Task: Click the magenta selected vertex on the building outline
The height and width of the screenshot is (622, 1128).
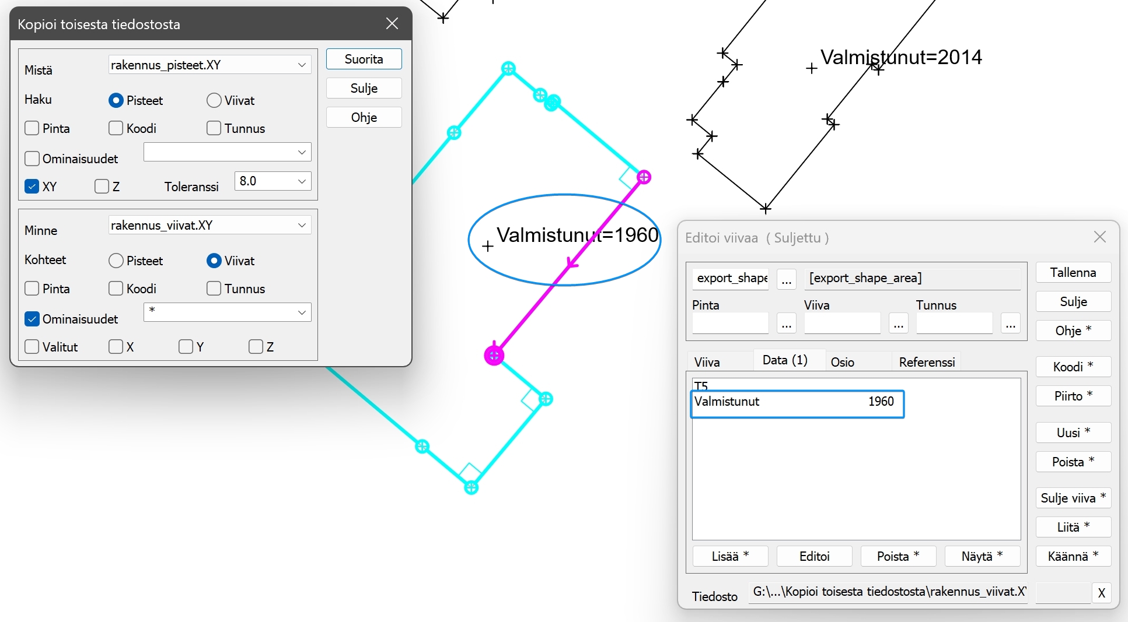Action: point(494,355)
